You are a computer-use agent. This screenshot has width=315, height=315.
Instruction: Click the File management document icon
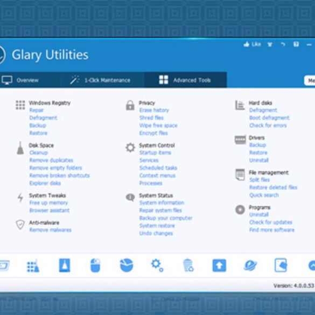(240, 174)
